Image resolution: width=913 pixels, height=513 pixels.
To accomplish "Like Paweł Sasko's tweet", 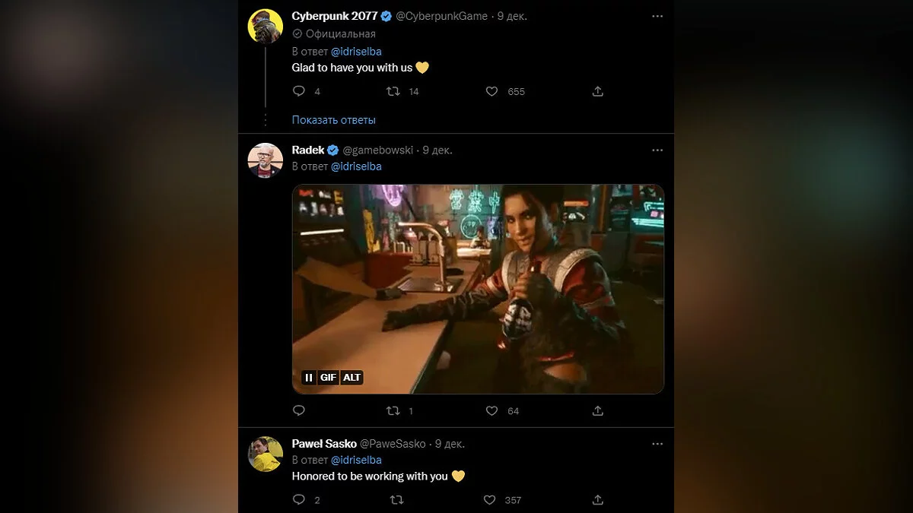I will pos(491,499).
